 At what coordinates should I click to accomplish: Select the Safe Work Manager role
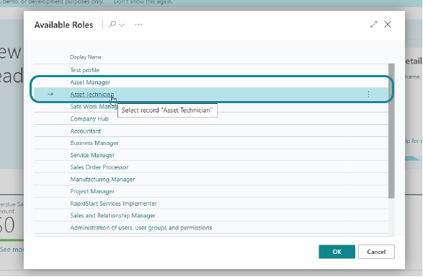click(94, 107)
